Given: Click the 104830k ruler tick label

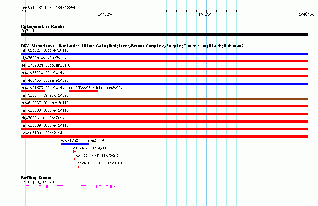Looking at the screenshot, I should pos(206,14).
